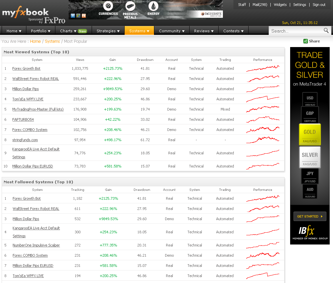Viewport: 333px width, 283px height.
Task: Expand the Home dropdown menu
Action: (x=14, y=31)
